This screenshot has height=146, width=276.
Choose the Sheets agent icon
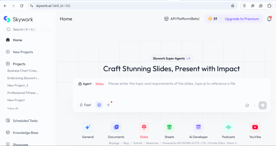(169, 127)
